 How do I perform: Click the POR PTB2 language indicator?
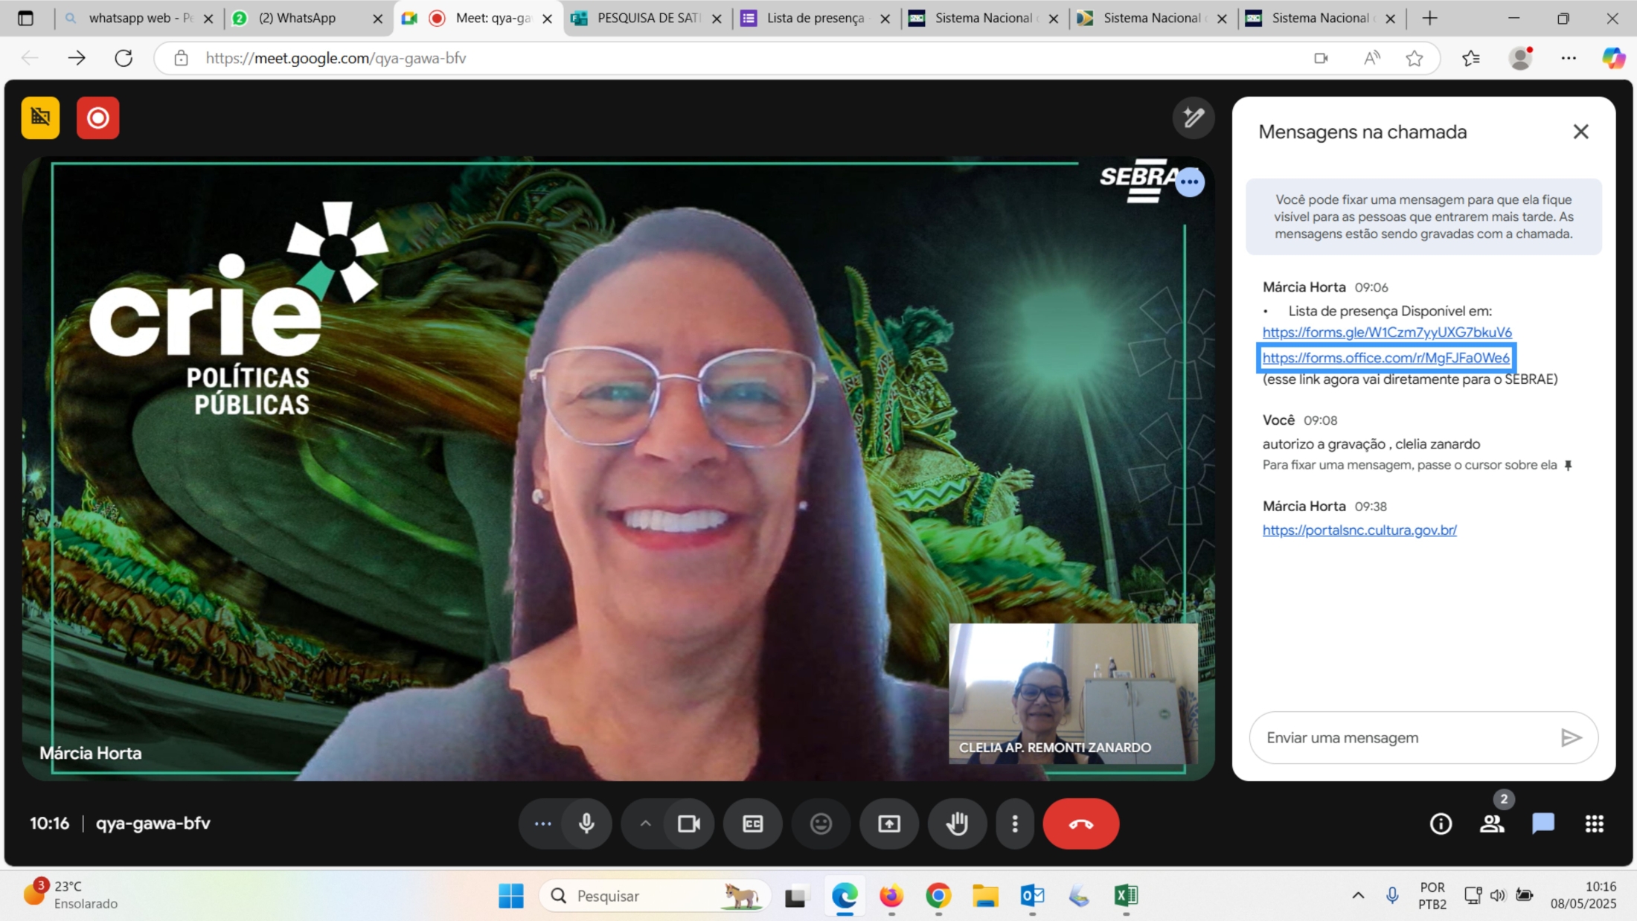pyautogui.click(x=1432, y=896)
